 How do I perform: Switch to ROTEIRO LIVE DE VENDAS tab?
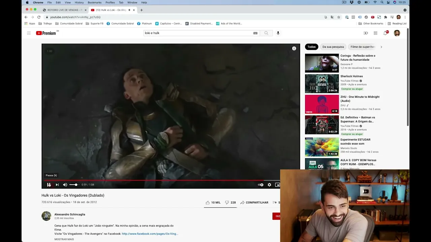tap(64, 10)
